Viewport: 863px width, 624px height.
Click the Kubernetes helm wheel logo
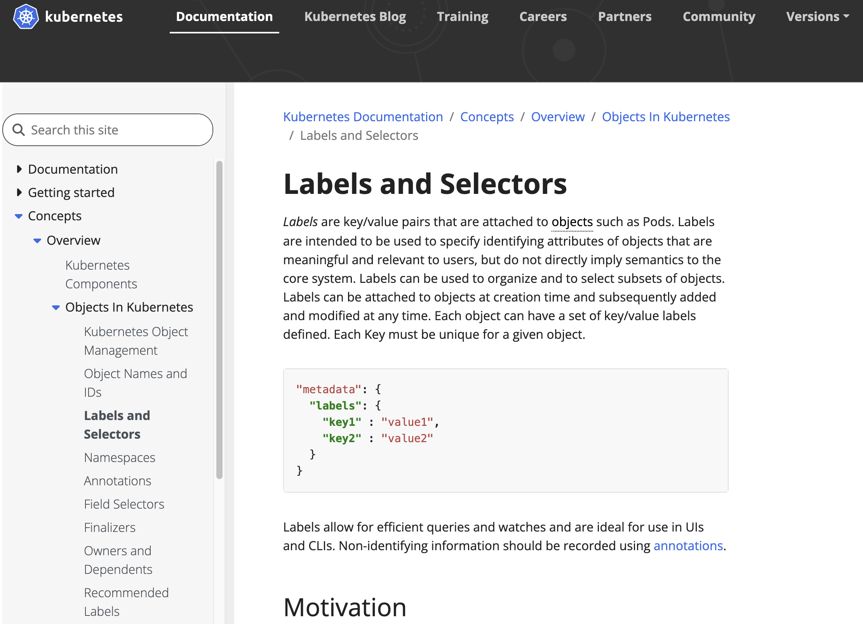26,17
